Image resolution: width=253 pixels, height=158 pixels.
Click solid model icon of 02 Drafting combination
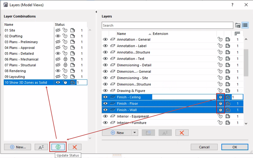(x=73, y=36)
